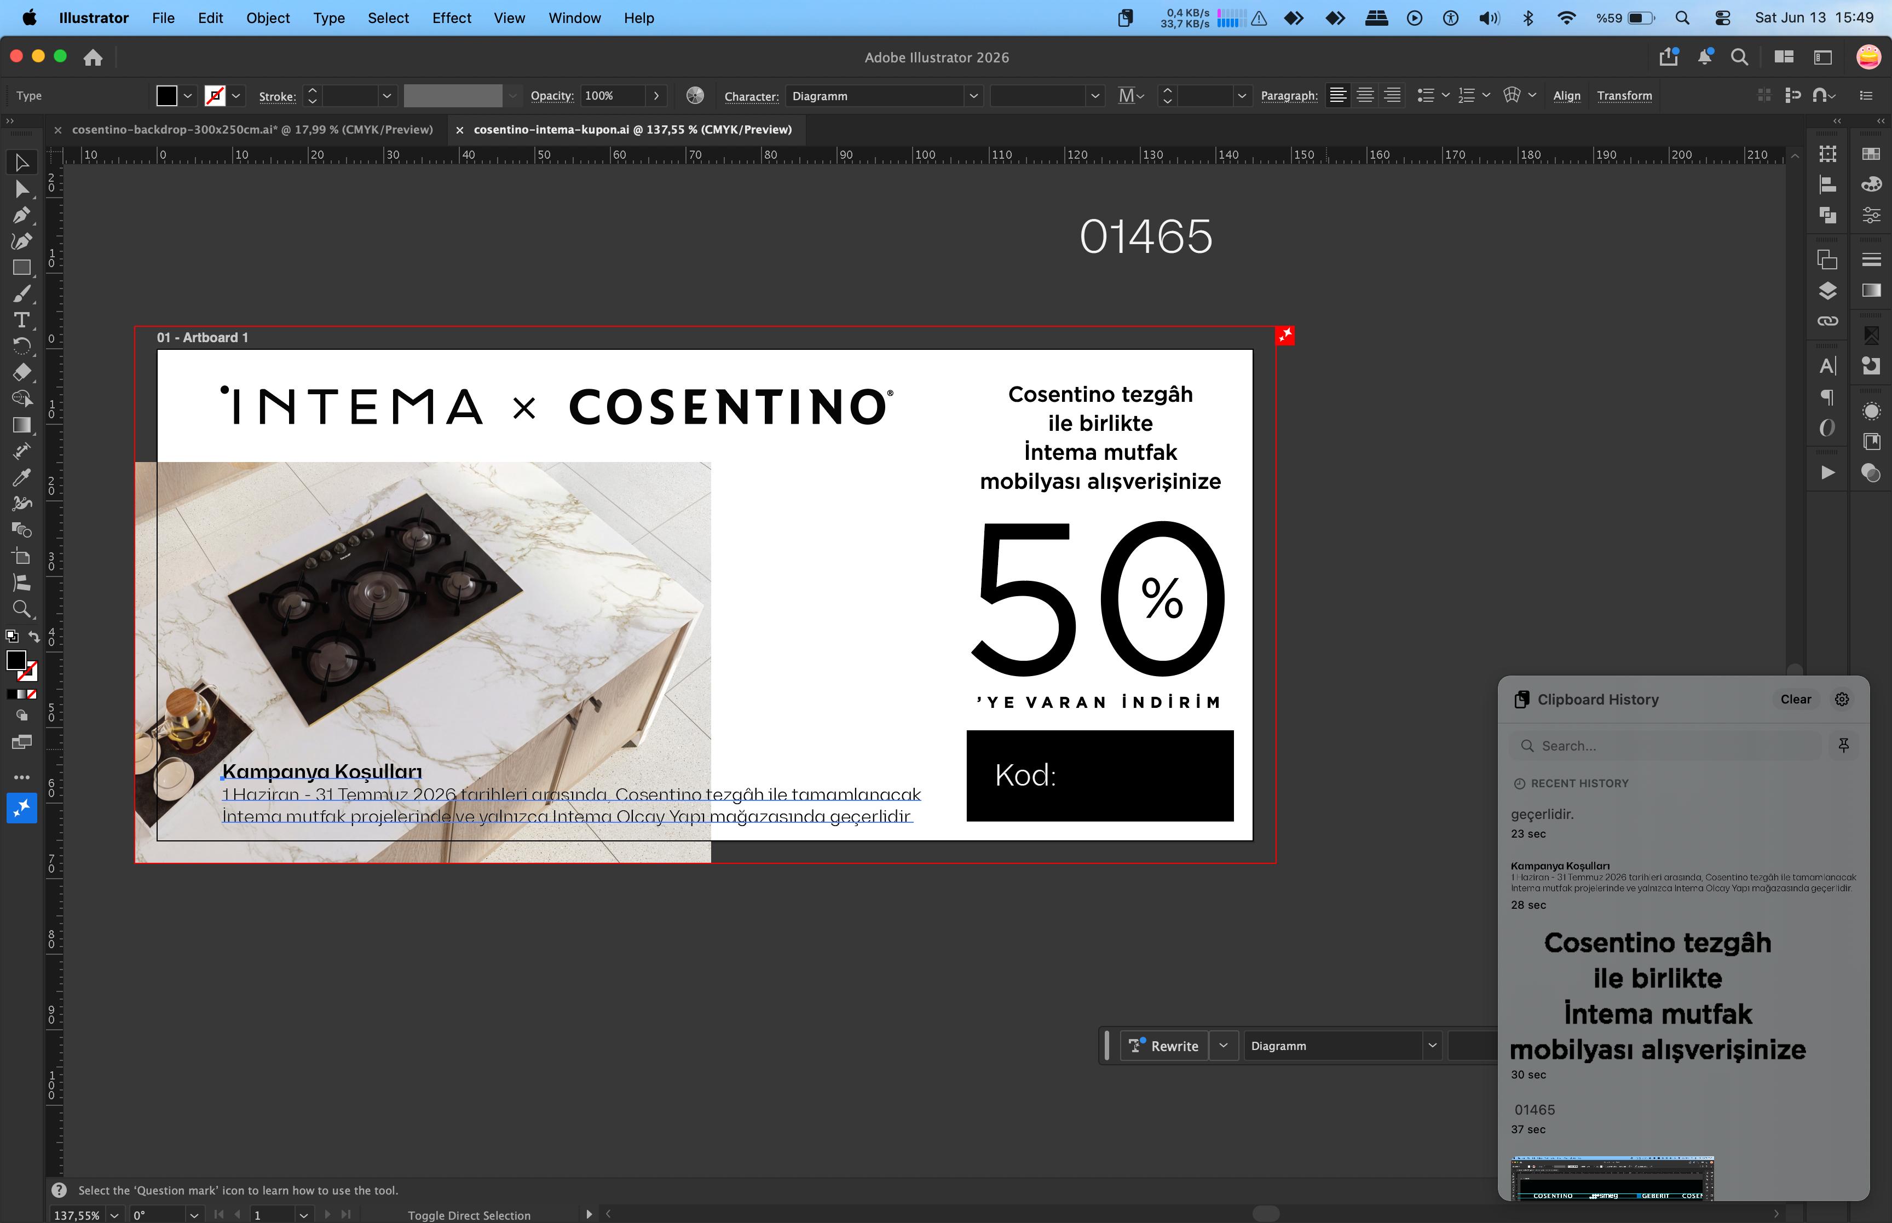The image size is (1892, 1223).
Task: Select the Curvature tool
Action: pyautogui.click(x=21, y=241)
